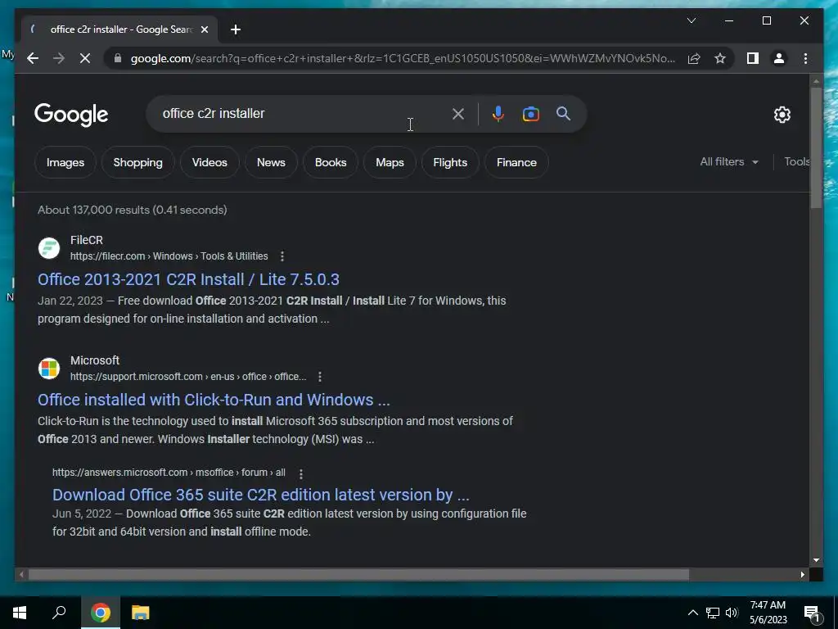Search by voice microphone
This screenshot has height=629, width=838.
pyautogui.click(x=498, y=114)
